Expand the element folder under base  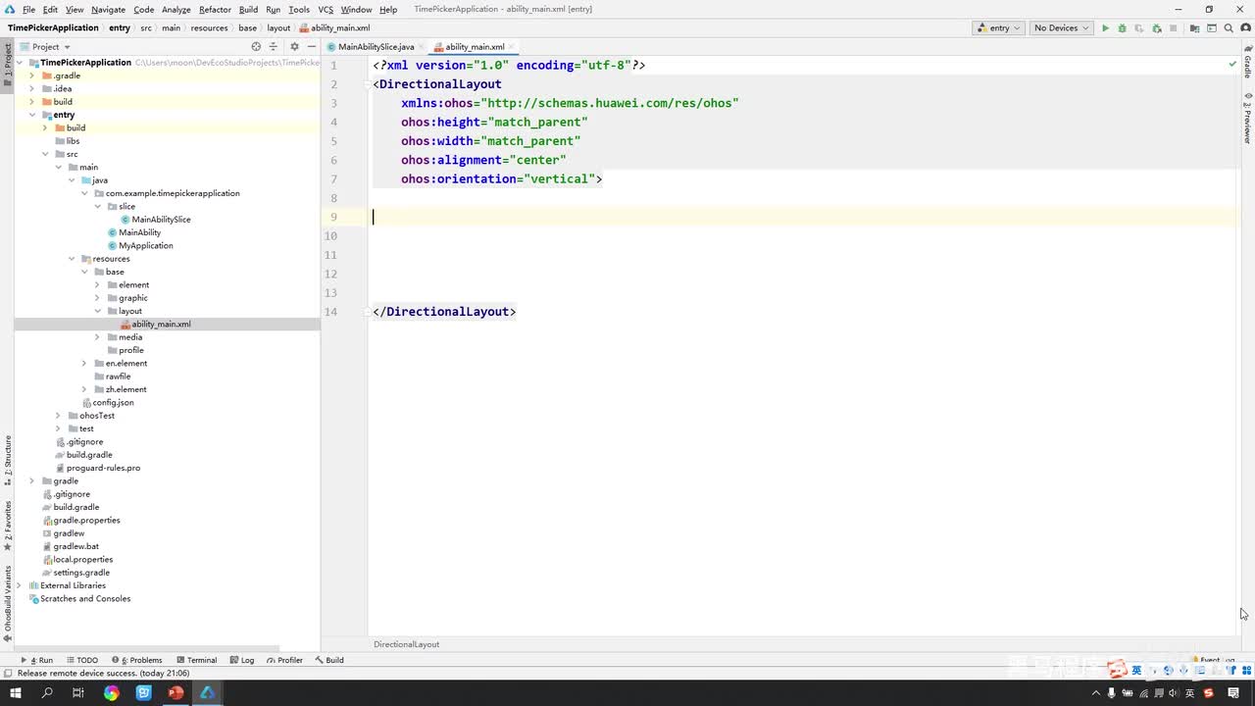(98, 285)
